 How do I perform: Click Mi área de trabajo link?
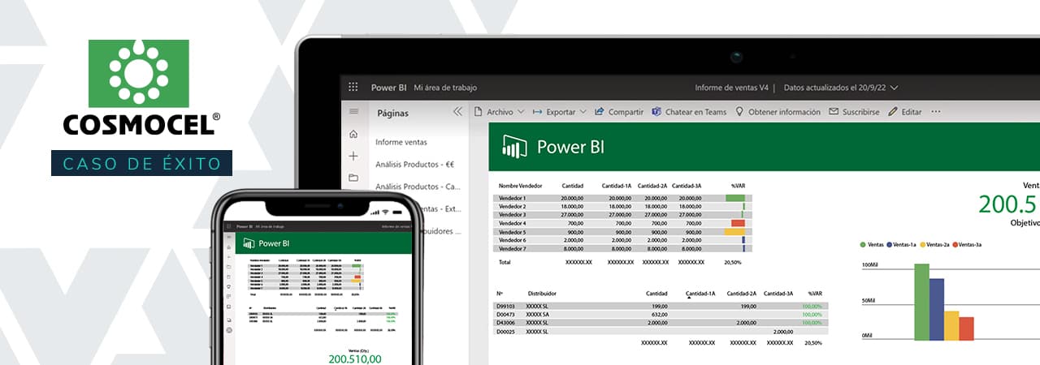coord(445,88)
